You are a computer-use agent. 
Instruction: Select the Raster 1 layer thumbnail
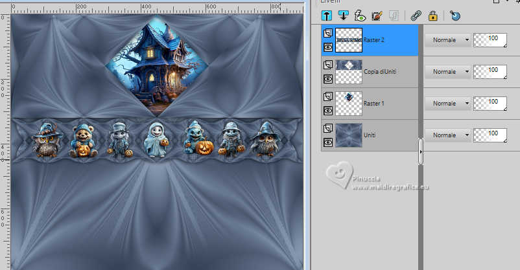pos(349,104)
